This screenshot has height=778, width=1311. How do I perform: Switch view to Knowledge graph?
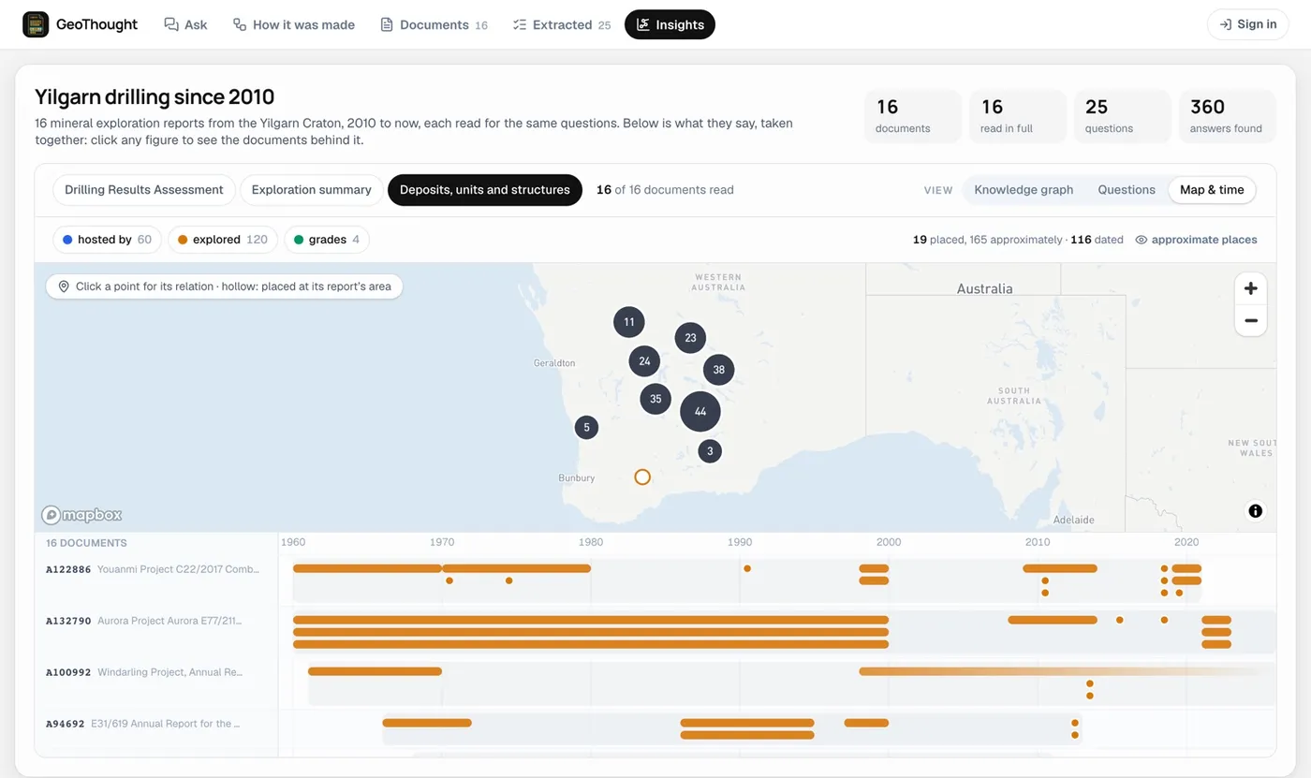1024,189
